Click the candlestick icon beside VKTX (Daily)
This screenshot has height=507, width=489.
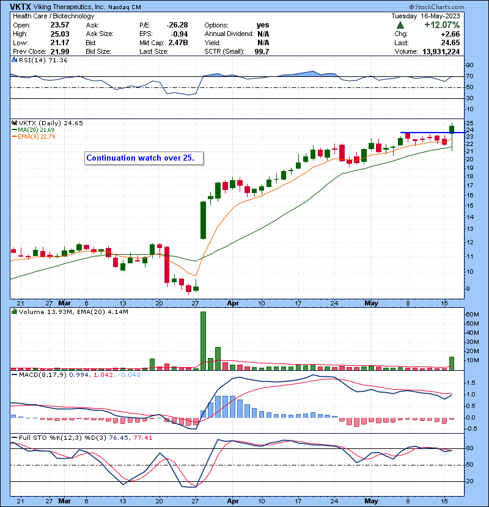[14, 123]
